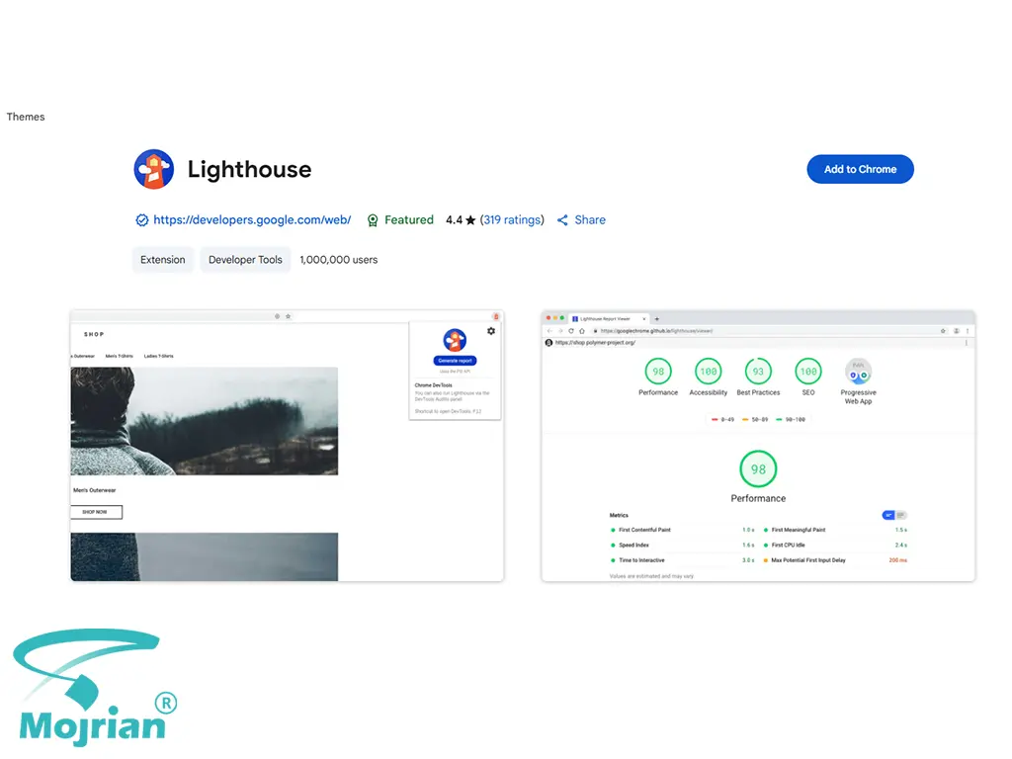Click the 1,000,000 users text
The width and height of the screenshot is (1012, 759).
(339, 260)
